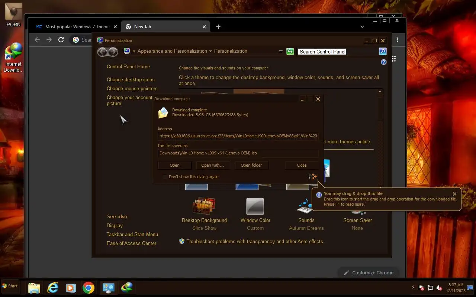Refresh the Personalization window address bar
The image size is (476, 297).
pyautogui.click(x=290, y=52)
